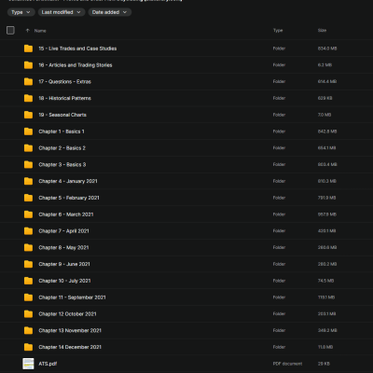The height and width of the screenshot is (373, 373).
Task: Select 'Chapter 13 November 2021' name
Action: pyautogui.click(x=70, y=330)
